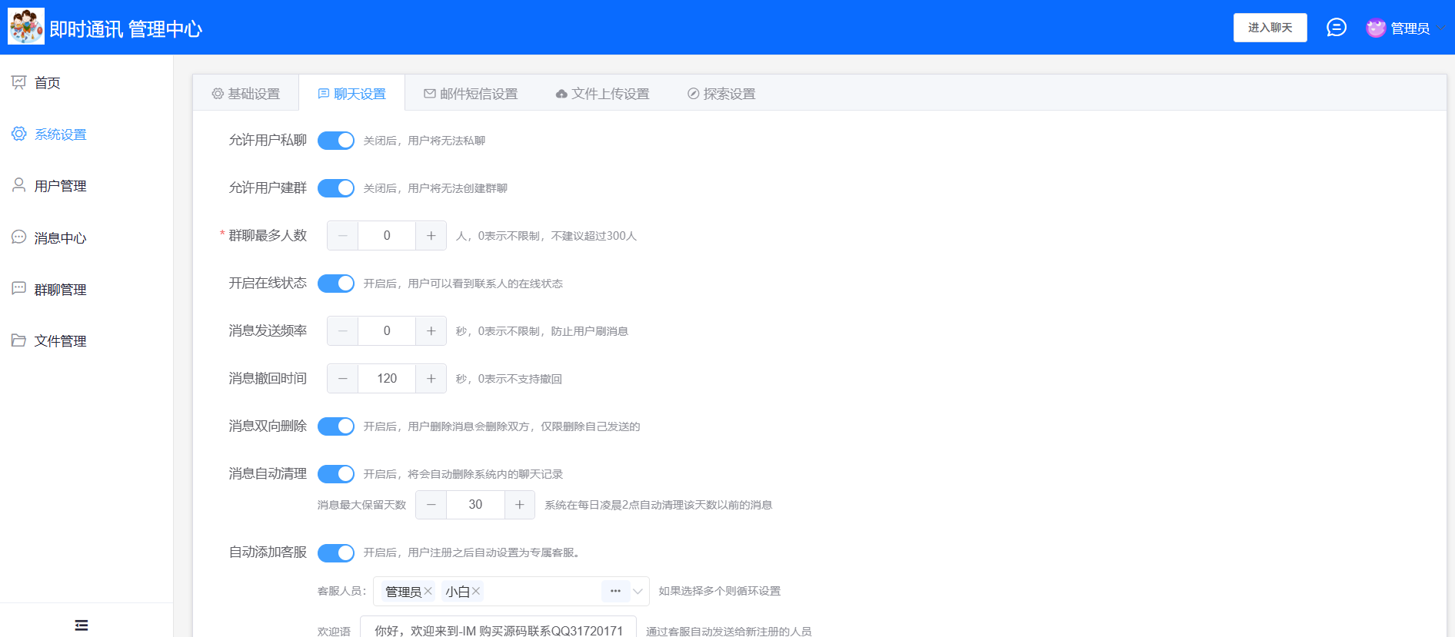Open the message bubble icon in header
The height and width of the screenshot is (637, 1455).
(1337, 28)
